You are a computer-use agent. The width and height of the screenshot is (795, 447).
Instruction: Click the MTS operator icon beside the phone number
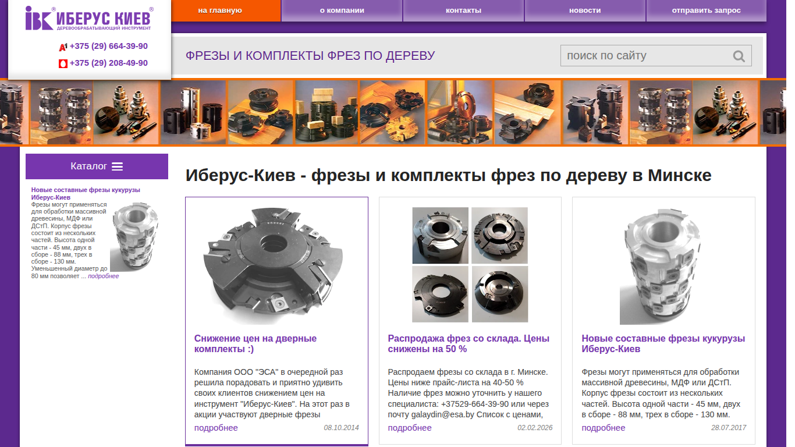tap(63, 63)
